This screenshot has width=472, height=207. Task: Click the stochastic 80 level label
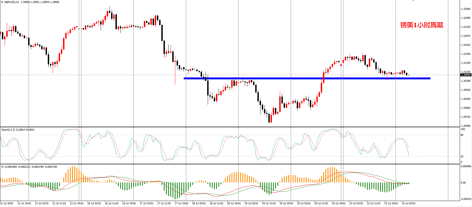click(462, 135)
